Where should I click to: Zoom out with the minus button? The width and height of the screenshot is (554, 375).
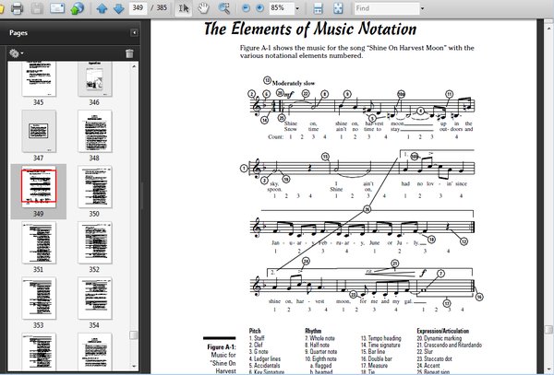tap(246, 8)
